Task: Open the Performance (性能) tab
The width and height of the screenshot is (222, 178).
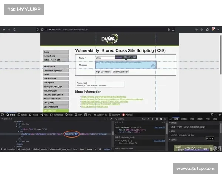Action: (69, 115)
